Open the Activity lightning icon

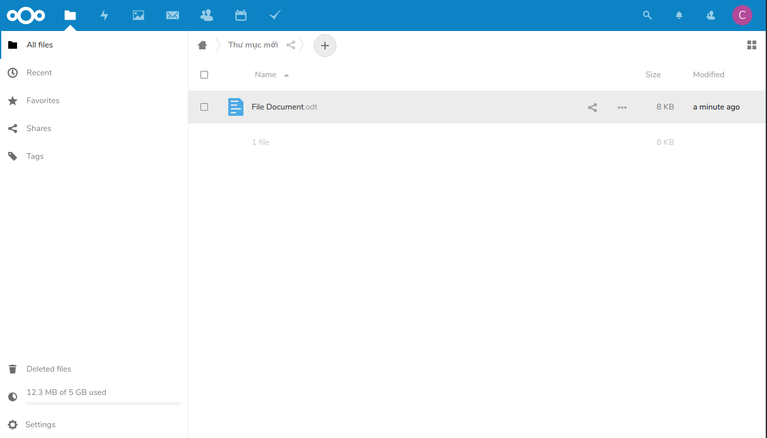pyautogui.click(x=104, y=15)
